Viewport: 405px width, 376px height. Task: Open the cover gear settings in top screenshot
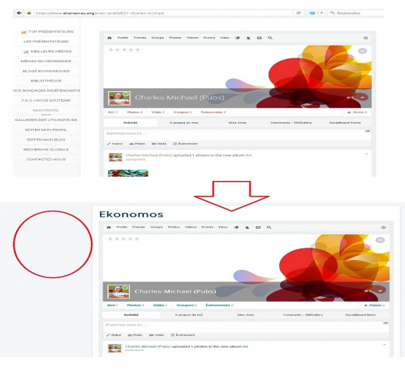point(362,51)
